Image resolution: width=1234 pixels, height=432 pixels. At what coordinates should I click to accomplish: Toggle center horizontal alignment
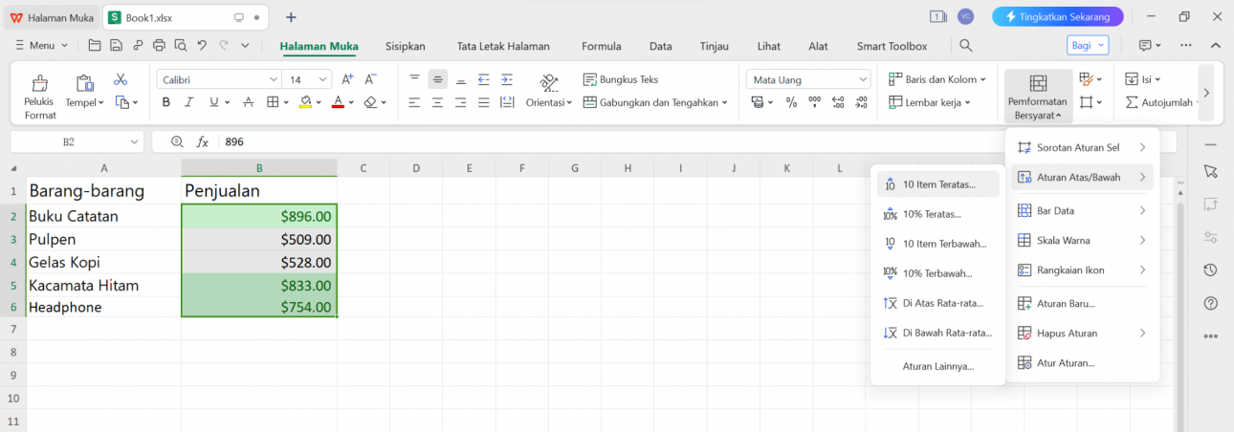437,102
